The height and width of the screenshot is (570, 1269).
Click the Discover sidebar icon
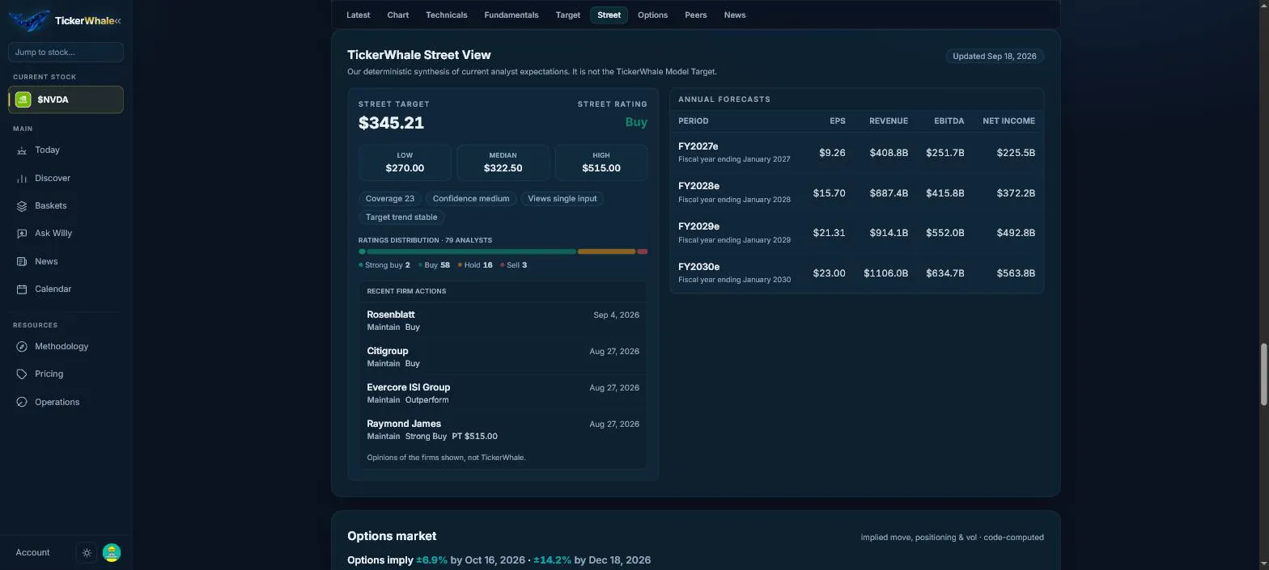coord(22,178)
